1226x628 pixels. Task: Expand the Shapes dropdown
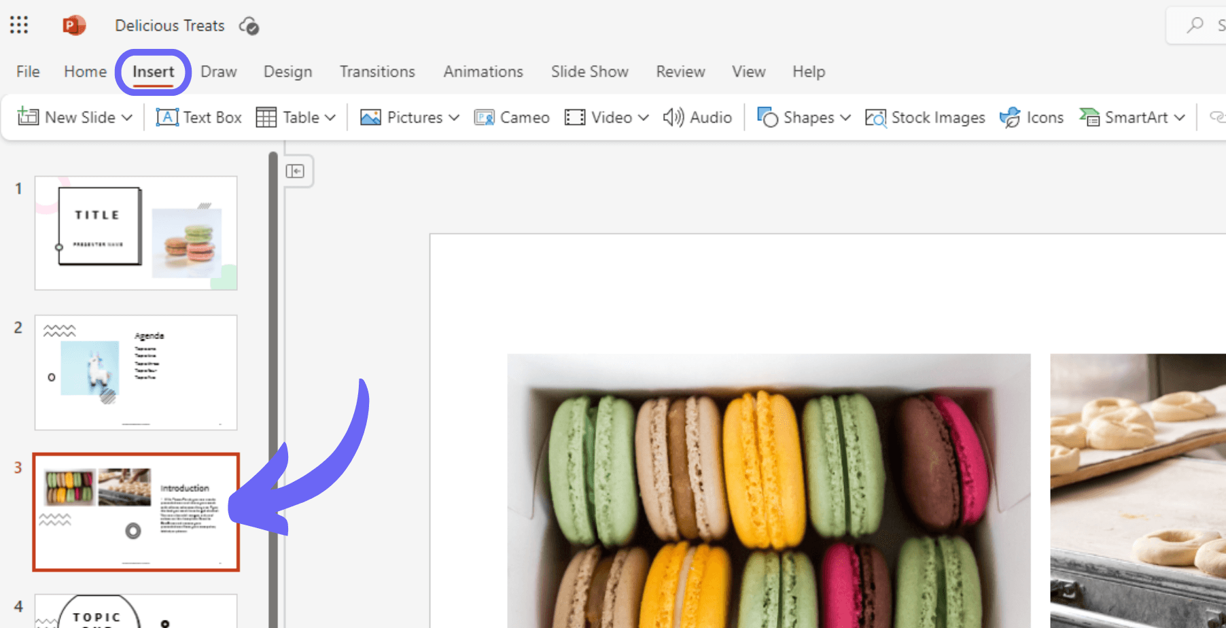coord(845,118)
